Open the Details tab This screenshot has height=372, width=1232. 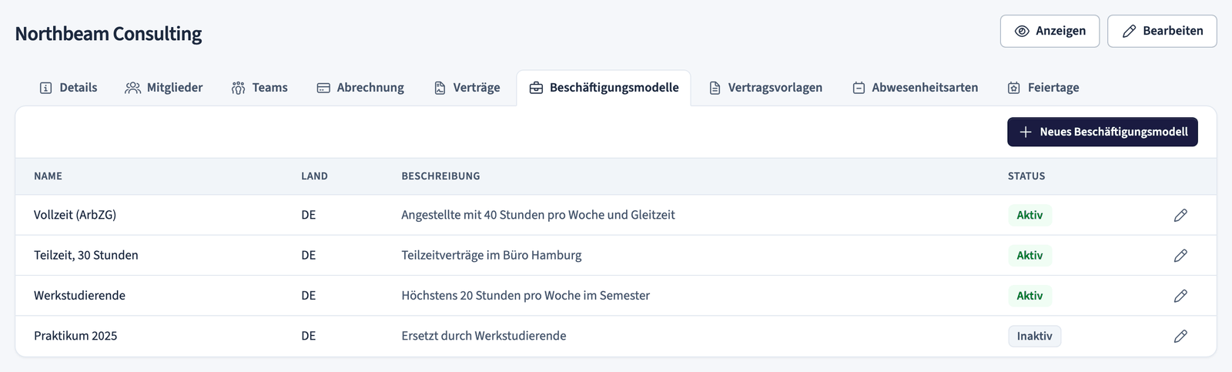pyautogui.click(x=69, y=88)
